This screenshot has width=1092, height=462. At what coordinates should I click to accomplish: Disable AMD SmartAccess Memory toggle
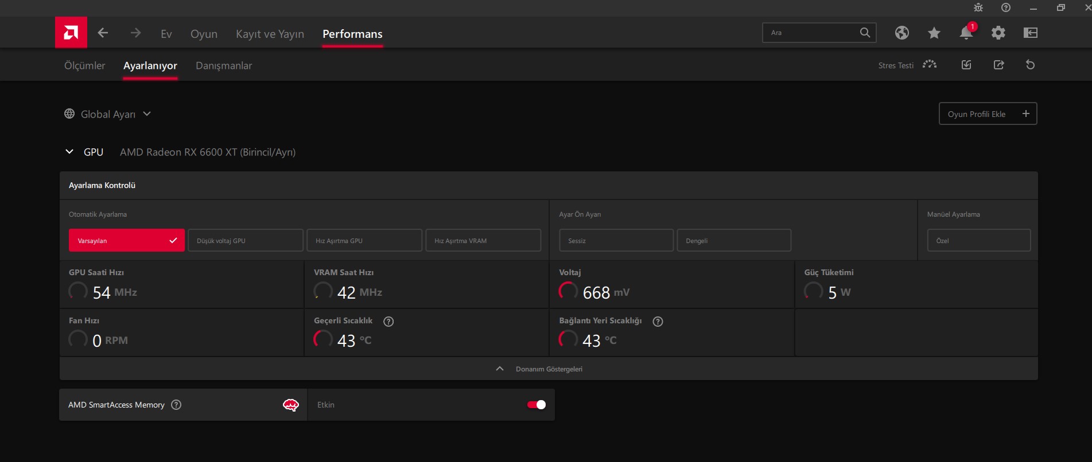(x=537, y=405)
